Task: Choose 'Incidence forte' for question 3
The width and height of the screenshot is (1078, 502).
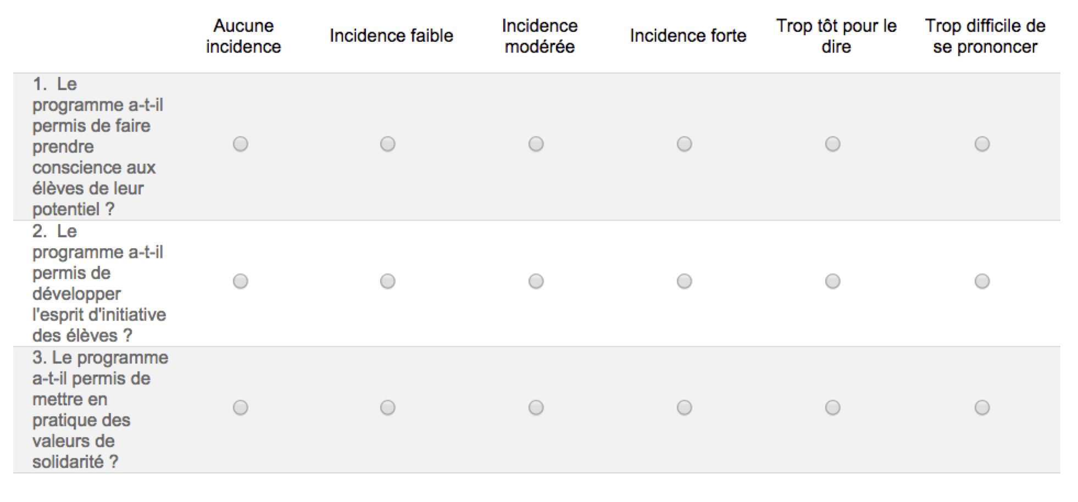Action: [685, 408]
